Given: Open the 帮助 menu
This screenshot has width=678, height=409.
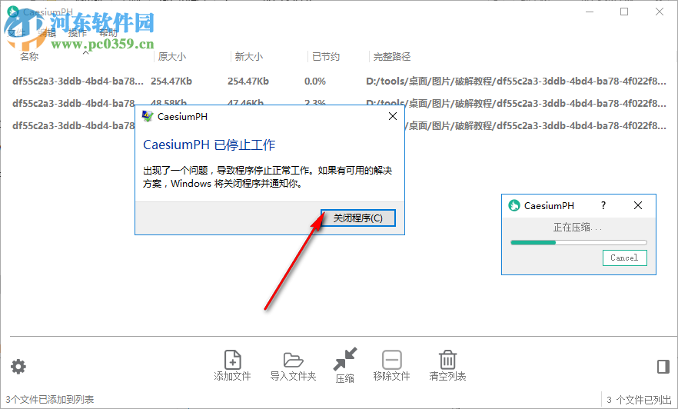Looking at the screenshot, I should click(x=108, y=33).
